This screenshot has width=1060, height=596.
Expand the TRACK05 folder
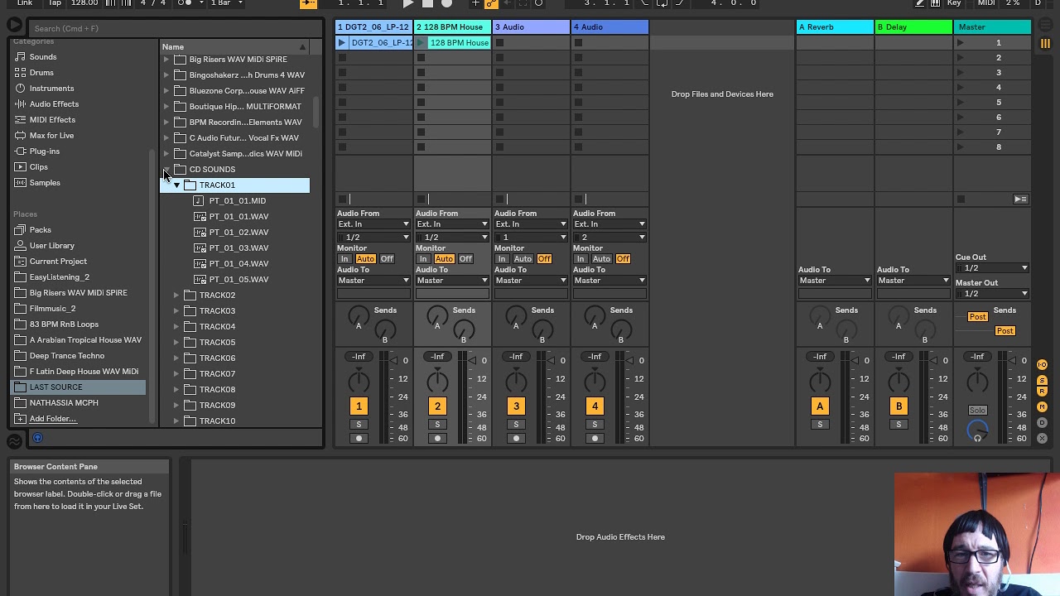click(x=176, y=343)
